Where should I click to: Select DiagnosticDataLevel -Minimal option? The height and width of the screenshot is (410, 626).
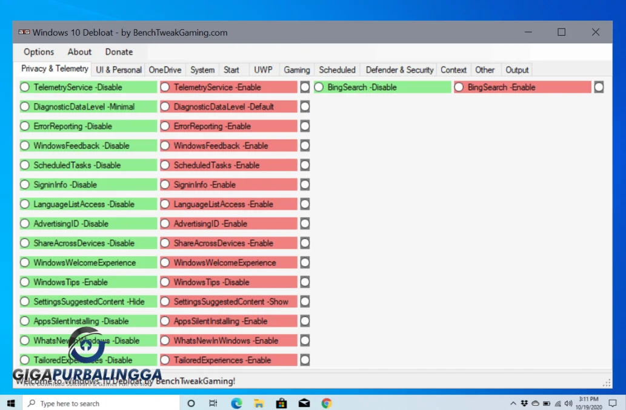click(88, 107)
